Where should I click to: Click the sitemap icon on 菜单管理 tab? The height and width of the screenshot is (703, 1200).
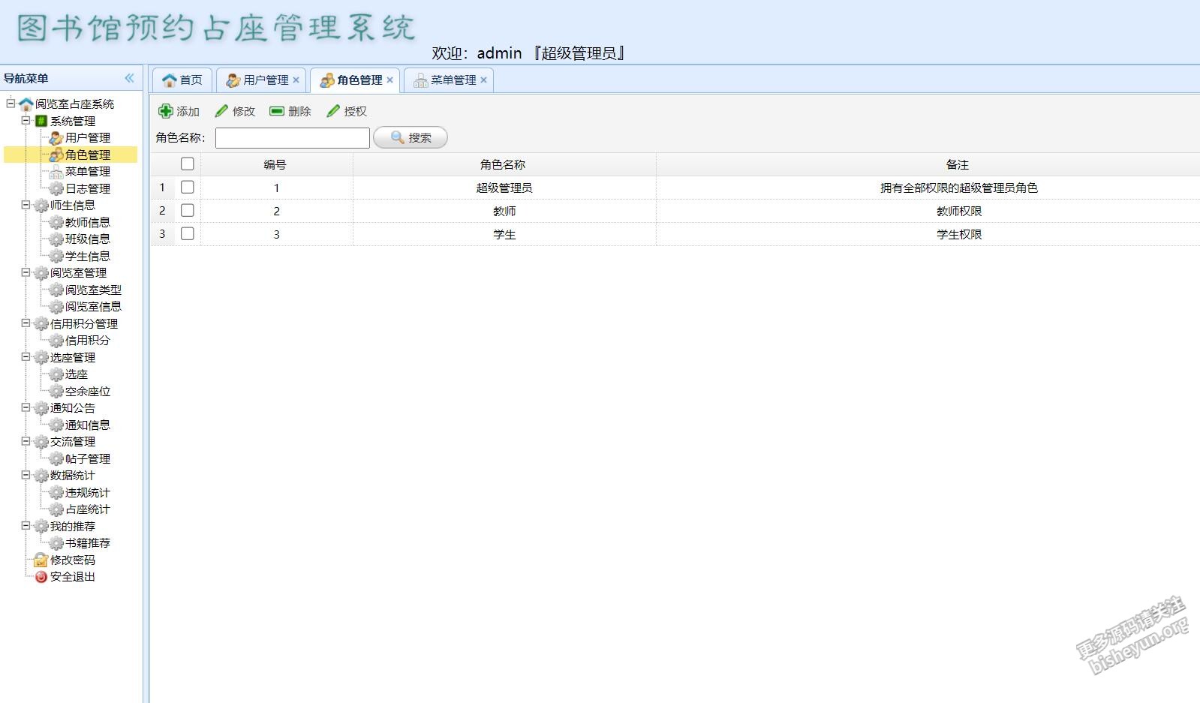[421, 80]
